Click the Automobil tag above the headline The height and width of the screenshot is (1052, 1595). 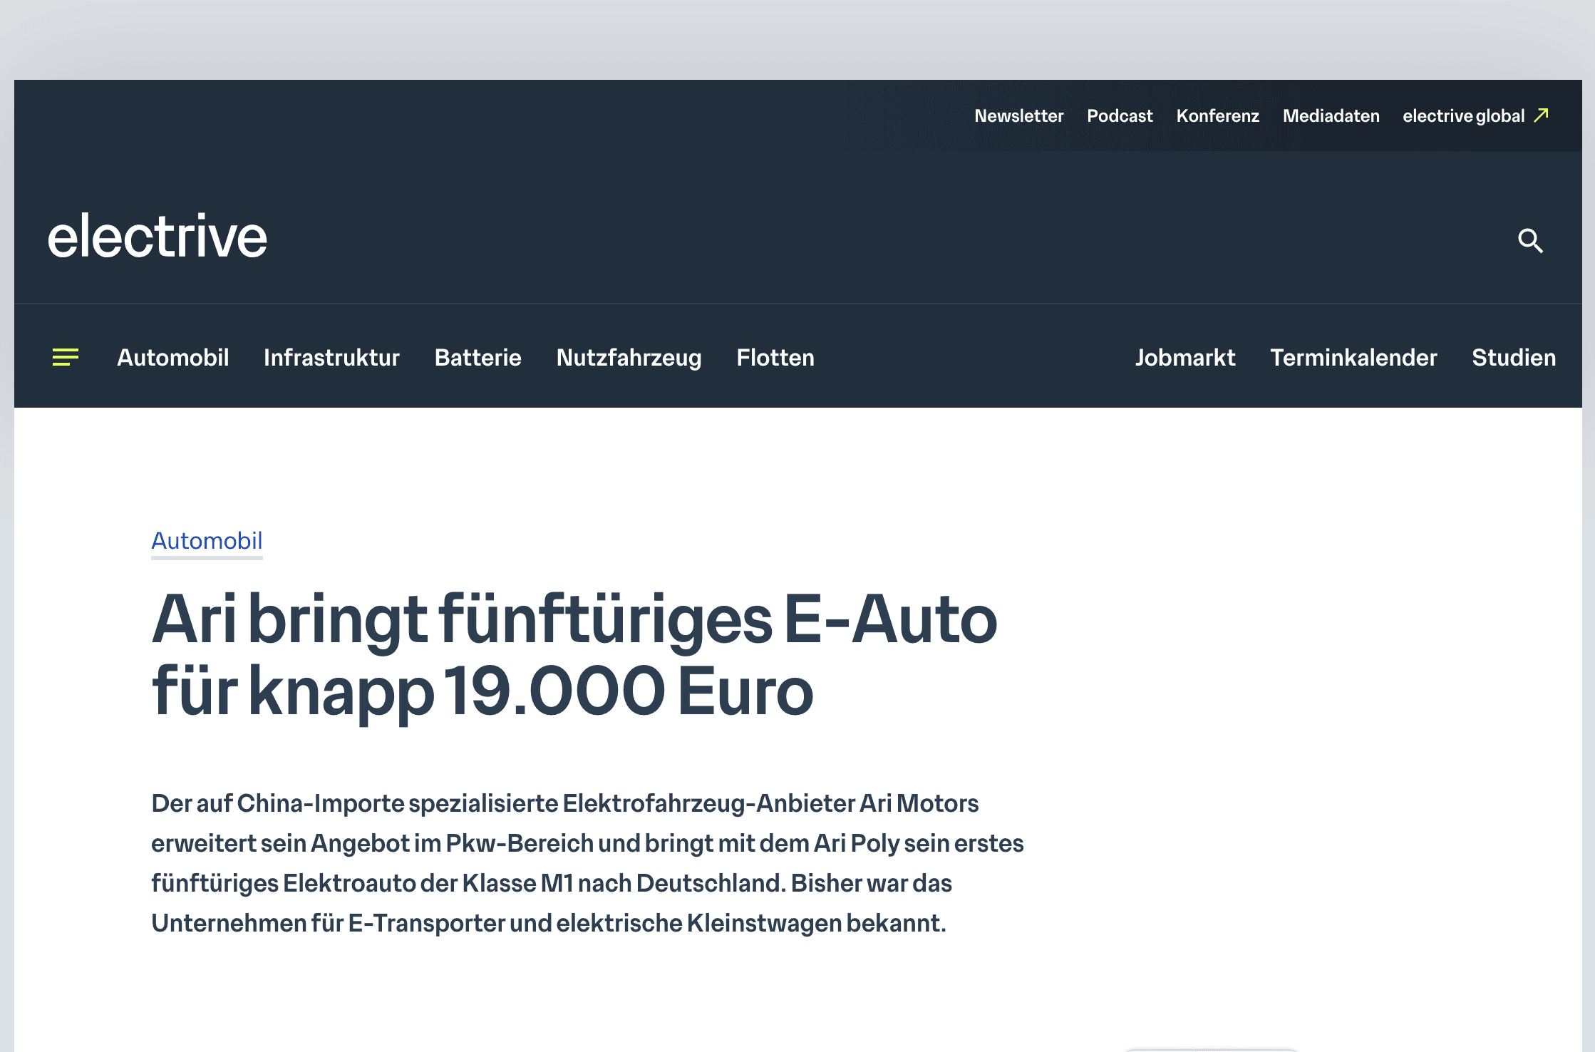207,541
